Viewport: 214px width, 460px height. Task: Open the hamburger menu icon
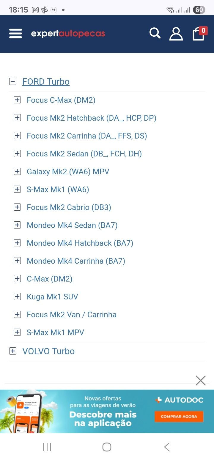click(15, 33)
